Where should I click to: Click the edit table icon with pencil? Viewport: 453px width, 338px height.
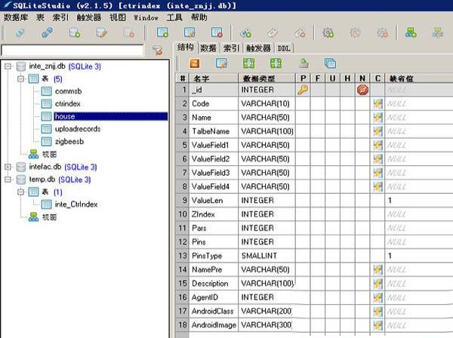[x=190, y=32]
